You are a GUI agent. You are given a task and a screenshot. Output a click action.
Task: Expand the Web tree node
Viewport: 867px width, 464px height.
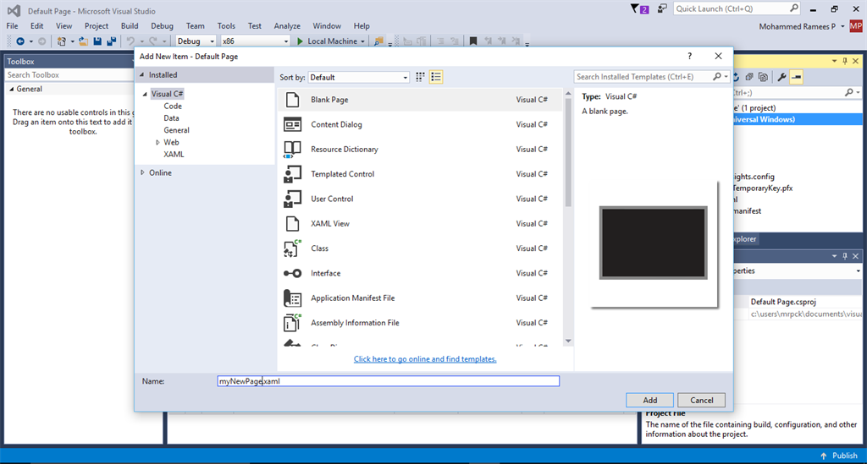157,143
